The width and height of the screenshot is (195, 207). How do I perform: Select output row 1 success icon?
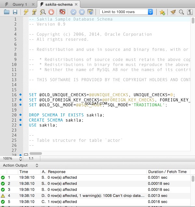click(x=3, y=177)
